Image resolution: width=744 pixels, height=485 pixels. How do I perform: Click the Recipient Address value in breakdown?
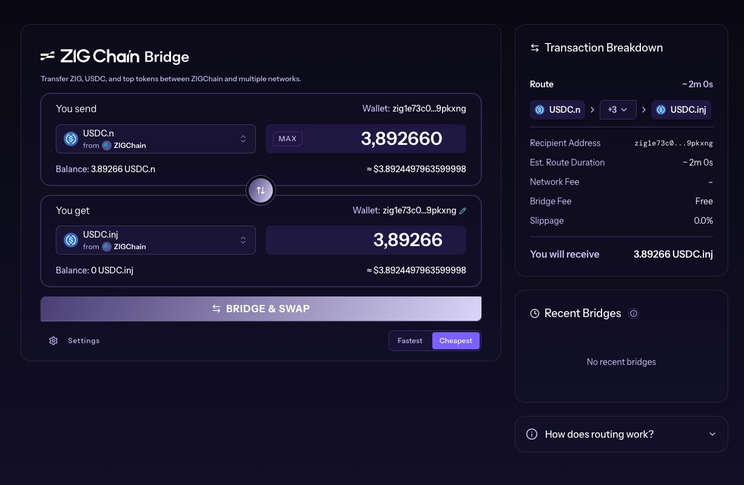(674, 143)
